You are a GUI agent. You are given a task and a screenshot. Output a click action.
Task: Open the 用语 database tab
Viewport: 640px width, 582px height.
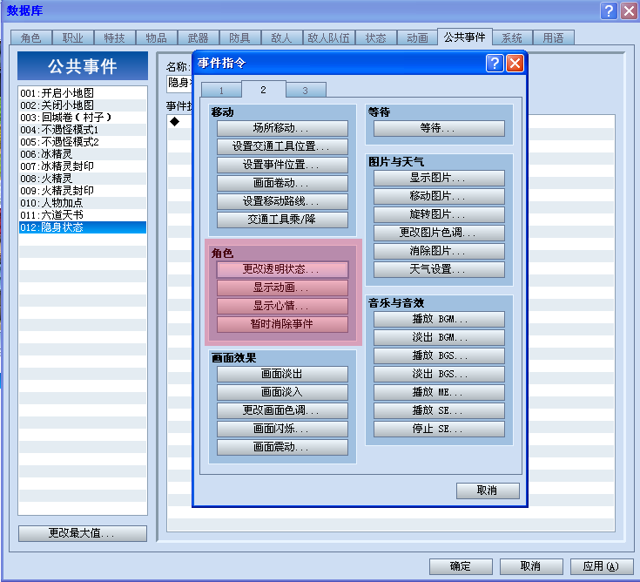(553, 38)
